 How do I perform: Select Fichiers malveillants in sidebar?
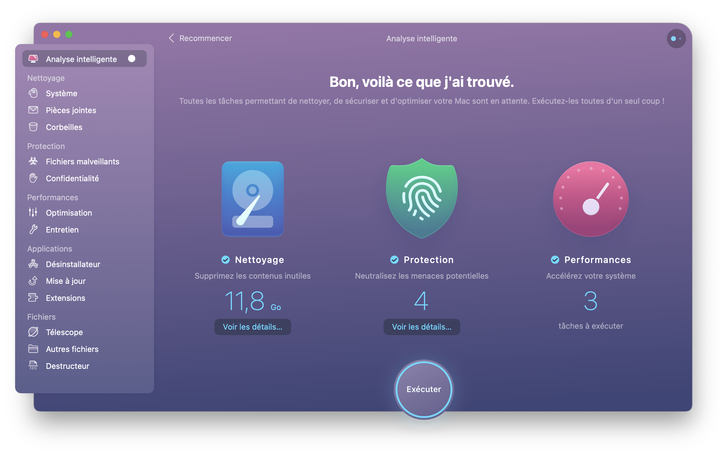(82, 161)
